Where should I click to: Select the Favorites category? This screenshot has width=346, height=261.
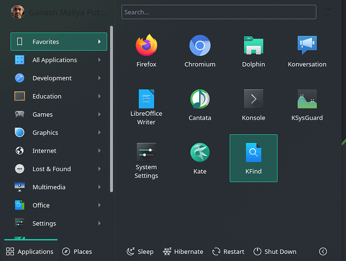tap(59, 42)
